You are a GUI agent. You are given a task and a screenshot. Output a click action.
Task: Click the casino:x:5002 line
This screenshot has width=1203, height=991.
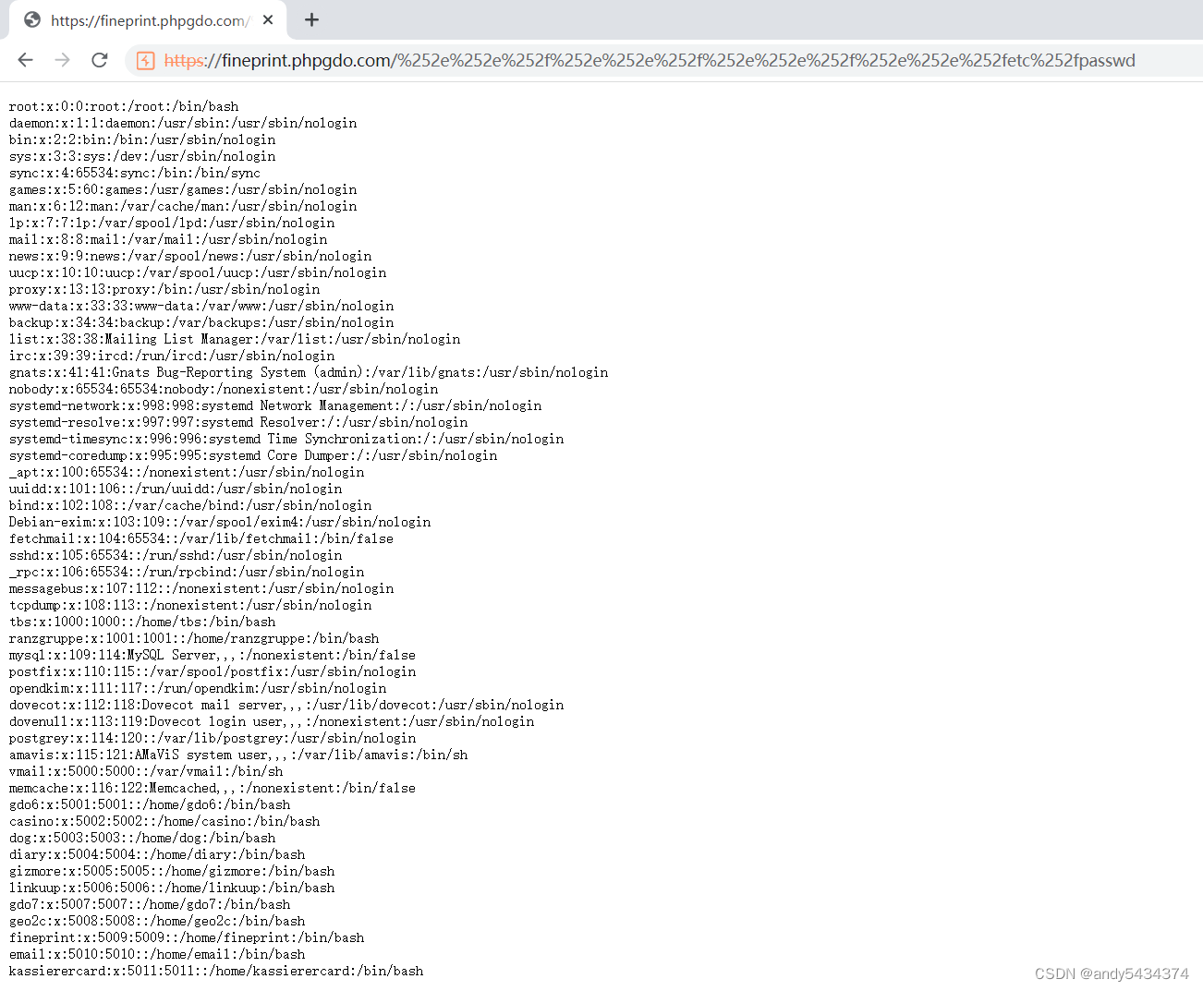(x=164, y=821)
